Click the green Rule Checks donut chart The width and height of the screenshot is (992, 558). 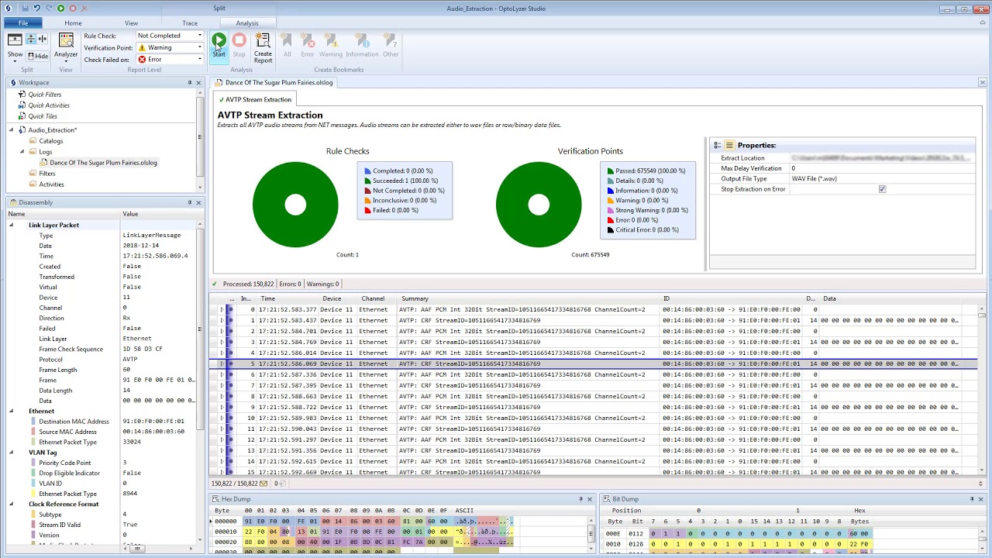295,205
